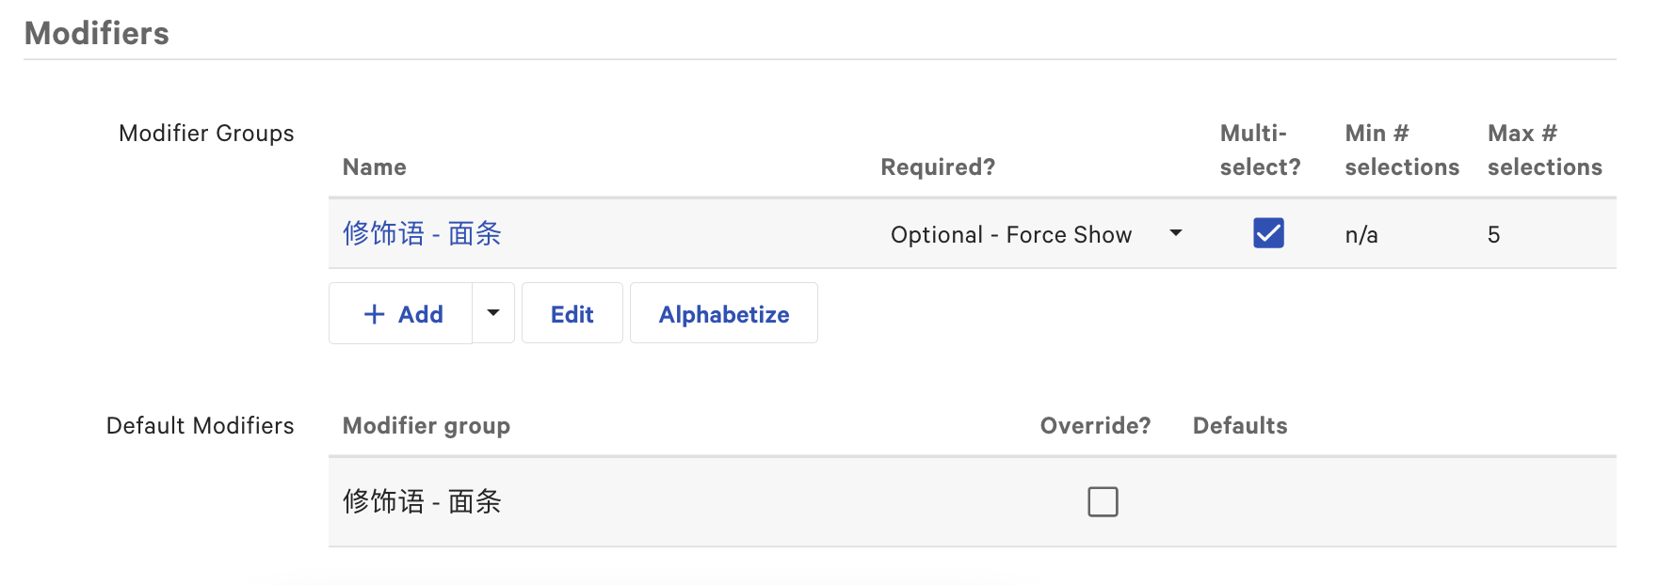Screen dimensions: 1659x585
Task: Alphabetize the modifier groups
Action: coord(723,314)
